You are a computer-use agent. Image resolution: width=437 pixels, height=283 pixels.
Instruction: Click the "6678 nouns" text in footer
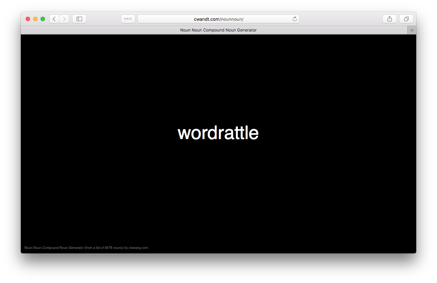coord(113,248)
